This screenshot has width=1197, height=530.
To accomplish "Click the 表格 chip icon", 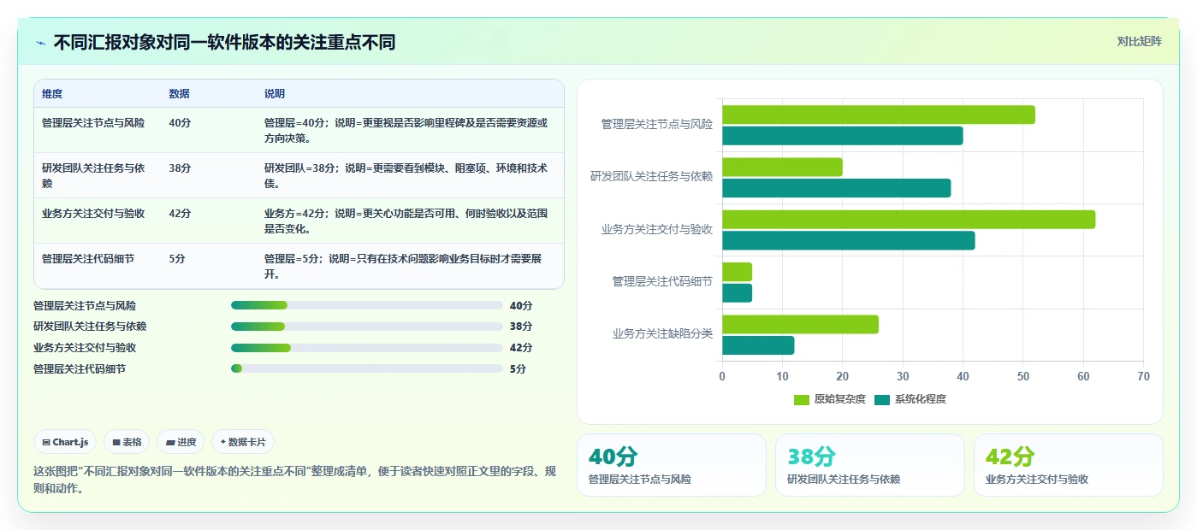I will [116, 442].
